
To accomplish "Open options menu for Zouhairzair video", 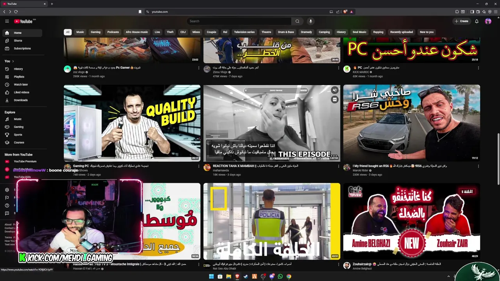I will pyautogui.click(x=478, y=265).
